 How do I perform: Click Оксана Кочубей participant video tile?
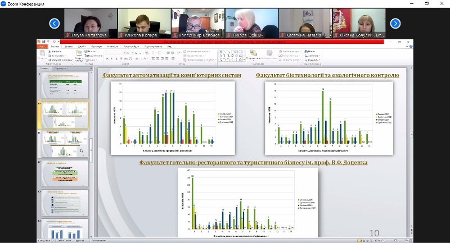pos(359,23)
